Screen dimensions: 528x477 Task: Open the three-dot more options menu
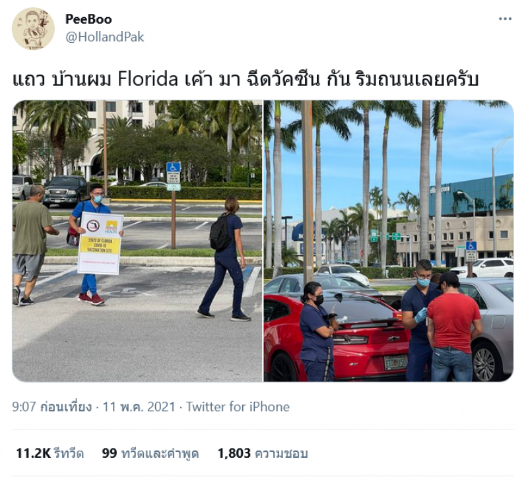505,19
